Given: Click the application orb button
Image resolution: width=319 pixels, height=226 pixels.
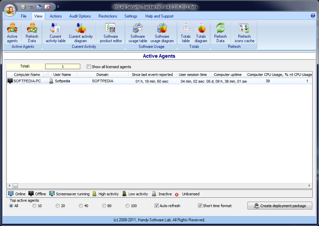Looking at the screenshot, I should tap(9, 10).
